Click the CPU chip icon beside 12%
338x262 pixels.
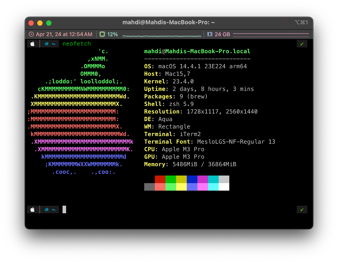tap(102, 34)
